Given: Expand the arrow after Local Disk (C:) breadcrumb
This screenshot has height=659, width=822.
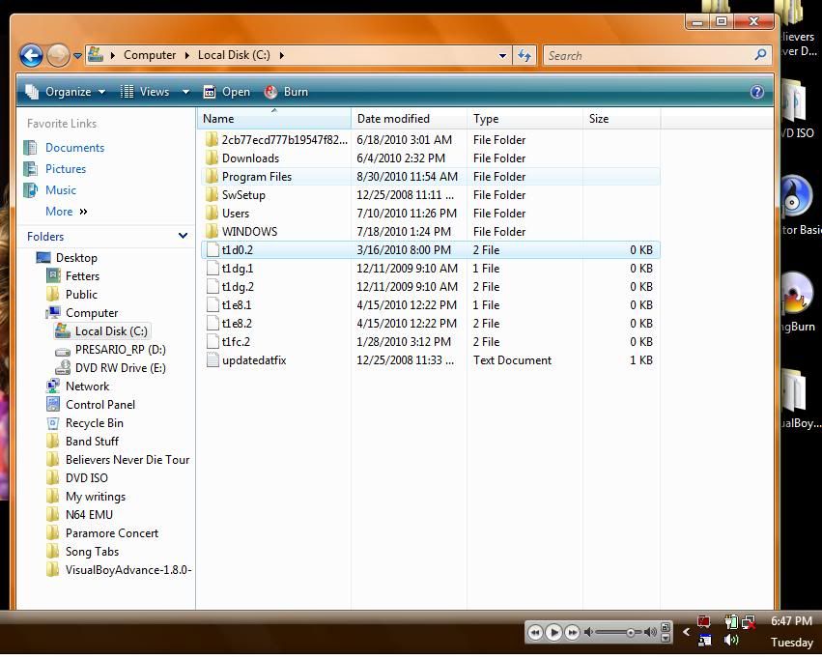Looking at the screenshot, I should pyautogui.click(x=281, y=55).
